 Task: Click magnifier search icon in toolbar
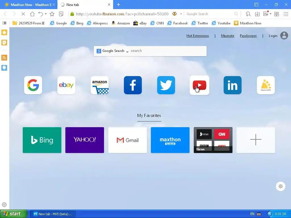[x=236, y=14]
